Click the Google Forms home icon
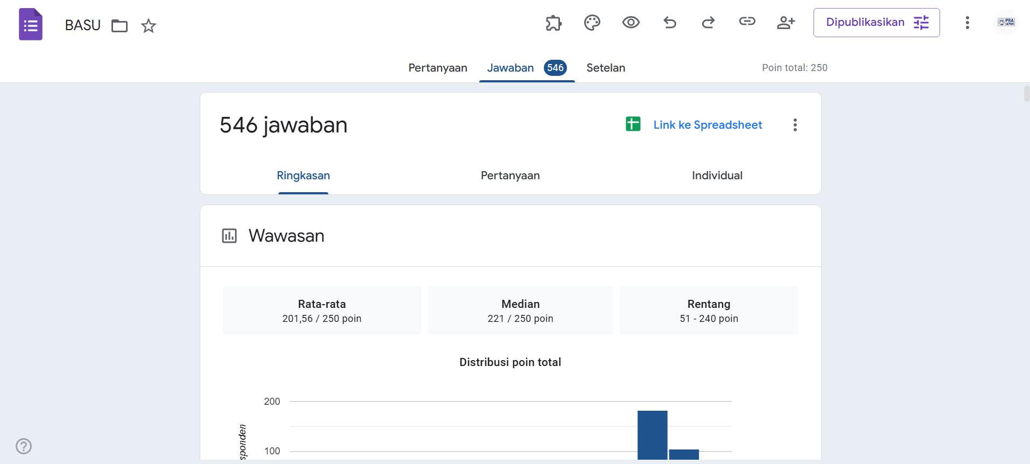 (x=31, y=24)
